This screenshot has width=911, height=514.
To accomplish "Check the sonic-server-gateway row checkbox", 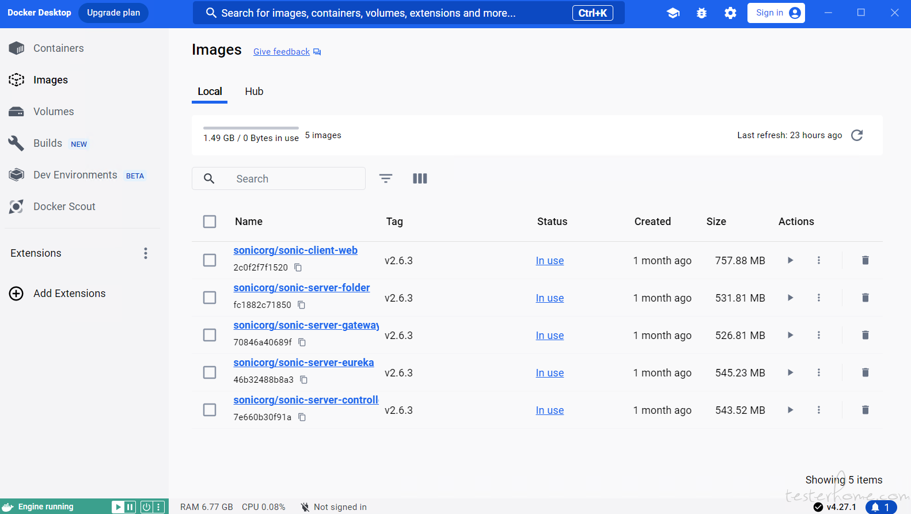I will (x=210, y=335).
